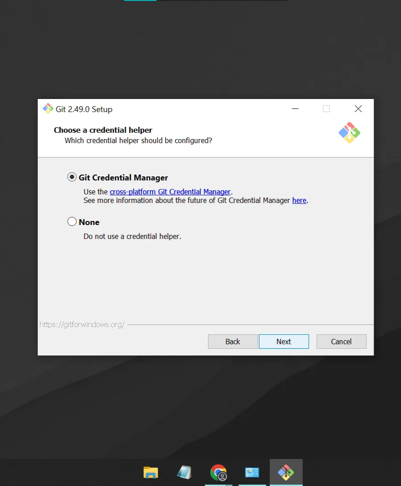
Task: Click the Git logo in setup title bar
Action: [48, 109]
